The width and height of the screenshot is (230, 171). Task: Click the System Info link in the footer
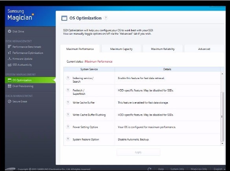(177, 169)
